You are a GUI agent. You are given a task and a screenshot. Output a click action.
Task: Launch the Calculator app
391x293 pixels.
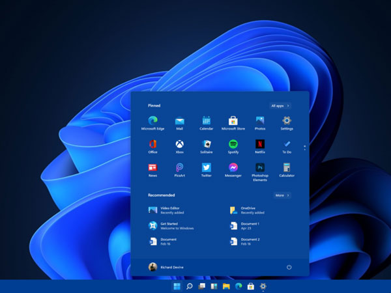click(x=287, y=170)
